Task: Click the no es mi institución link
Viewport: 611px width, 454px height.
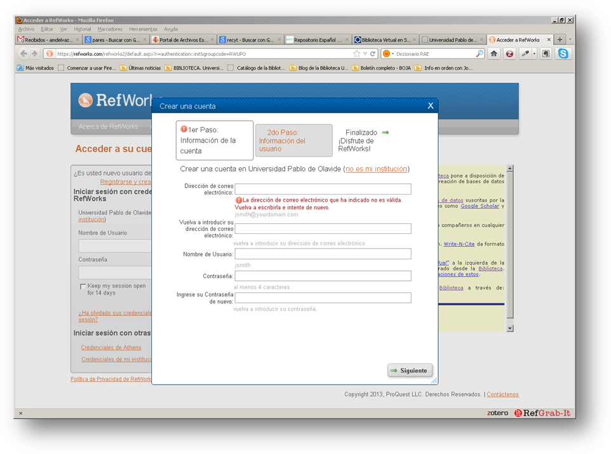Action: coord(377,169)
